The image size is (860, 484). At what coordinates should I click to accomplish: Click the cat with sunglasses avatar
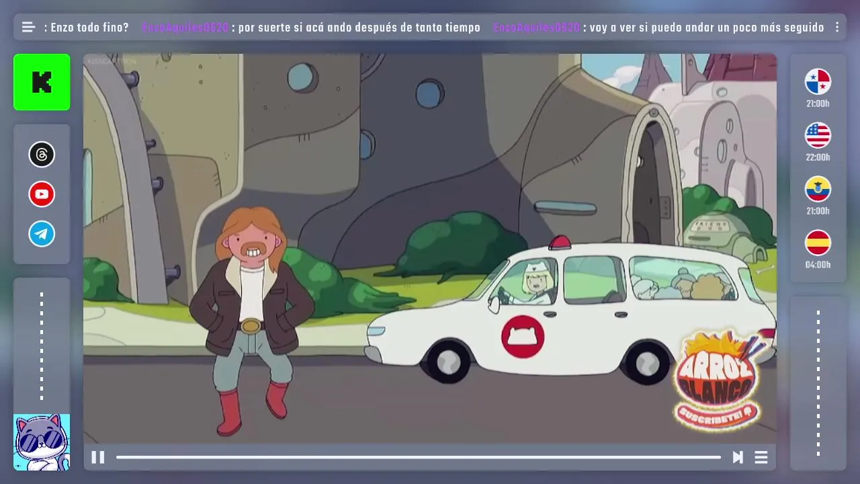(42, 442)
